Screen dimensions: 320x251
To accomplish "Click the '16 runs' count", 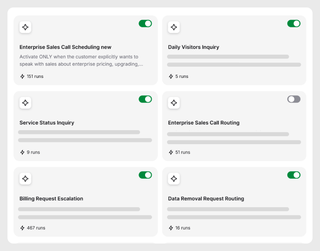I will (x=183, y=228).
